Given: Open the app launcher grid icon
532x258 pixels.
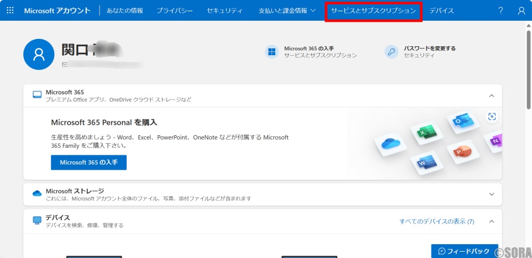Looking at the screenshot, I should [x=11, y=11].
